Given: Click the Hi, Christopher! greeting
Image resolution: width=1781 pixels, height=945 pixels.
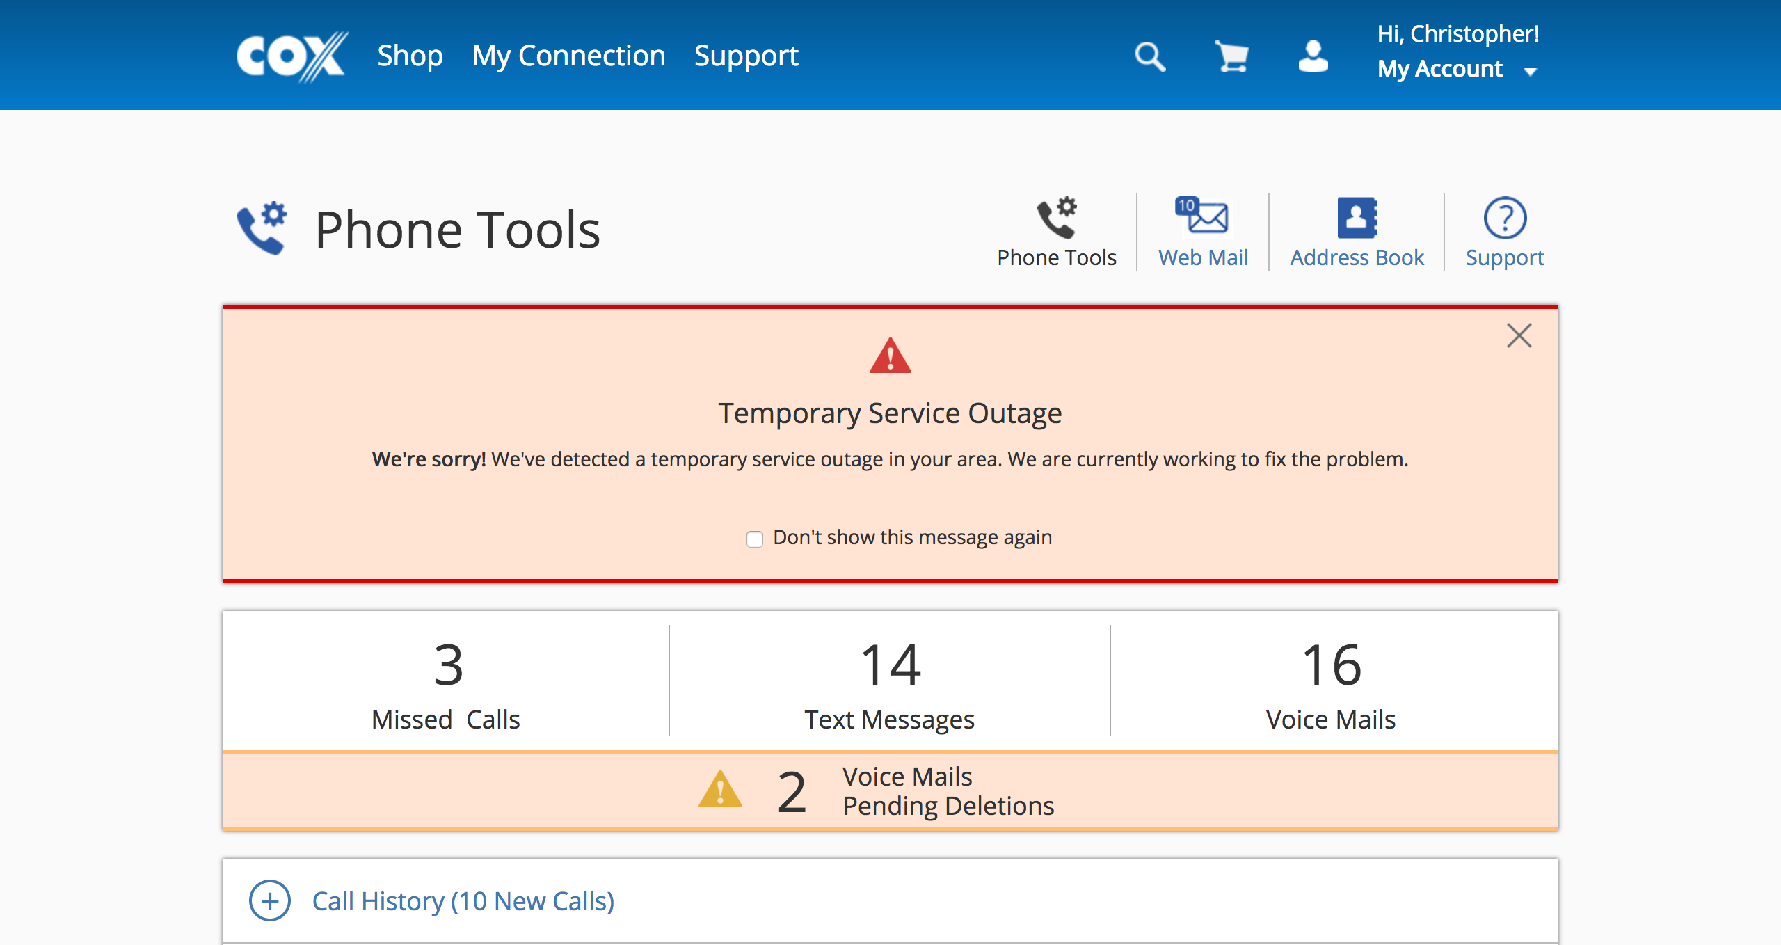Looking at the screenshot, I should pos(1458,33).
